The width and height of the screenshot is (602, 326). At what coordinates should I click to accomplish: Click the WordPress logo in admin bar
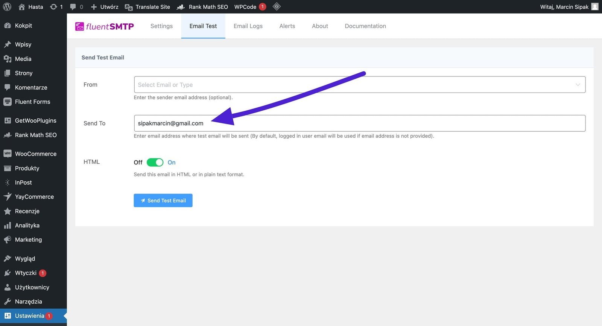click(7, 7)
